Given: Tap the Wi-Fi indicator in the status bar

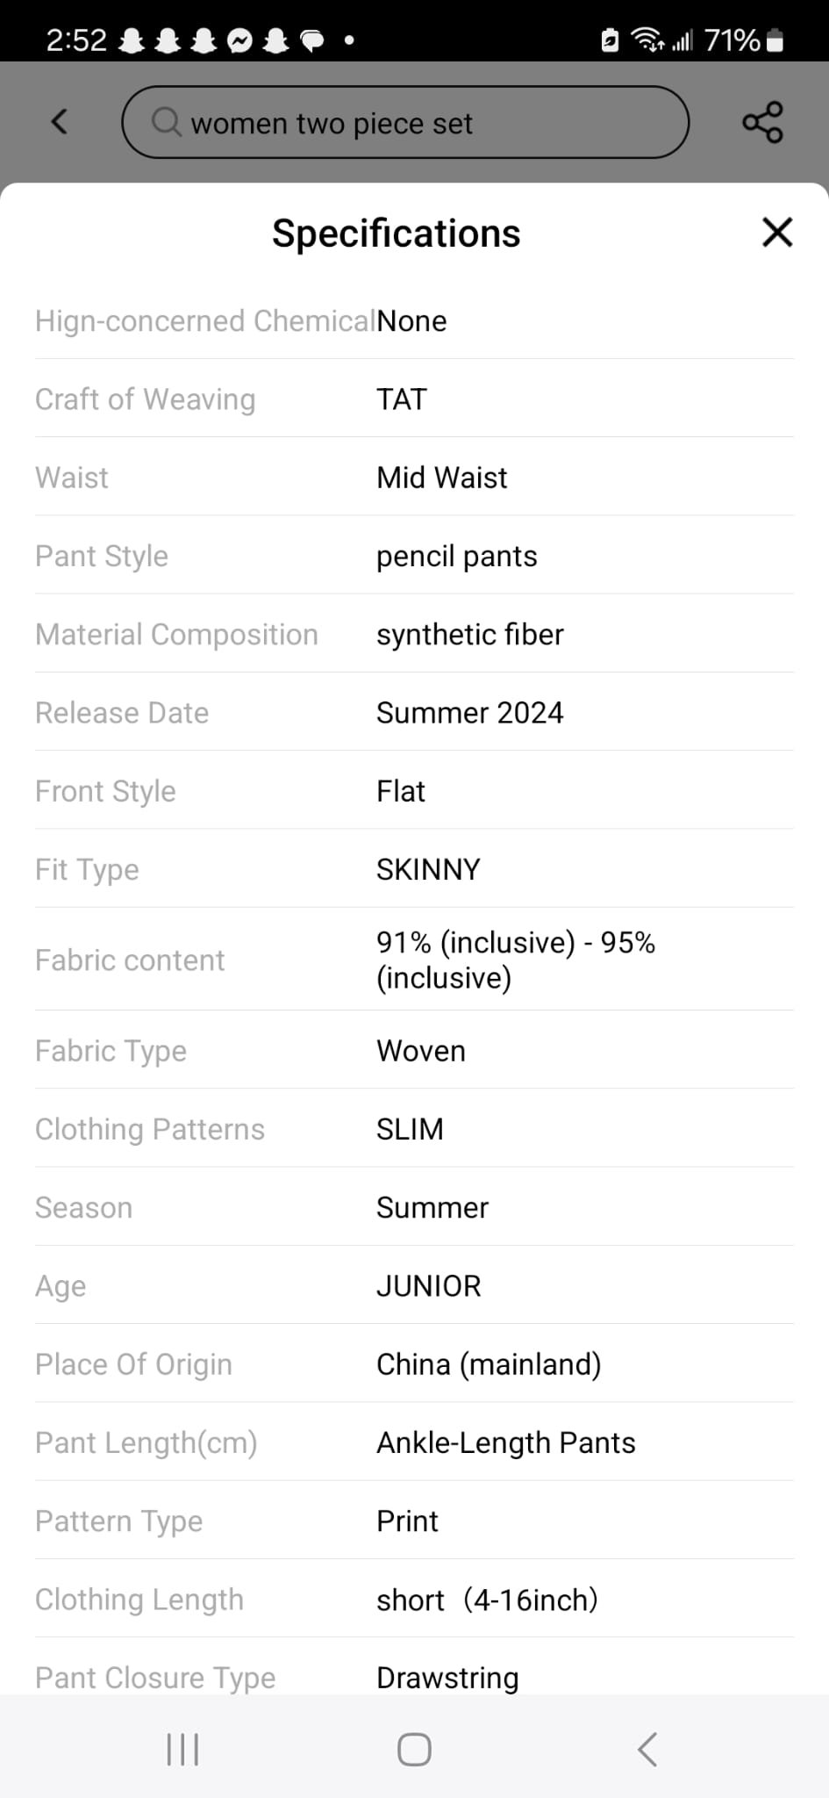Looking at the screenshot, I should 647,40.
